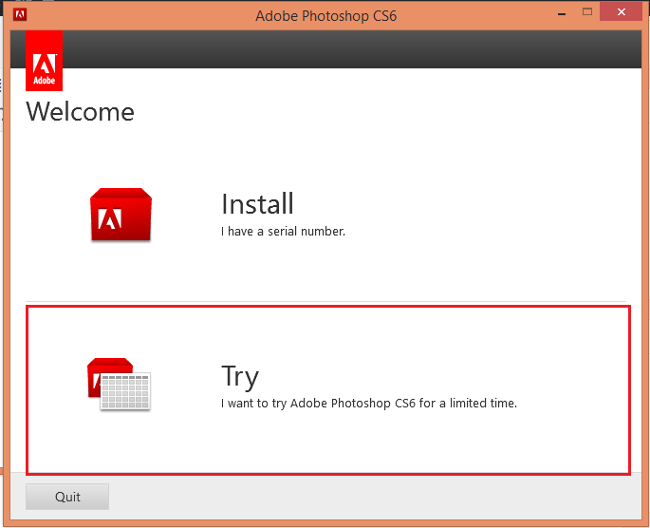This screenshot has width=650, height=528.
Task: Click the separator line between Install and Try
Action: point(325,302)
